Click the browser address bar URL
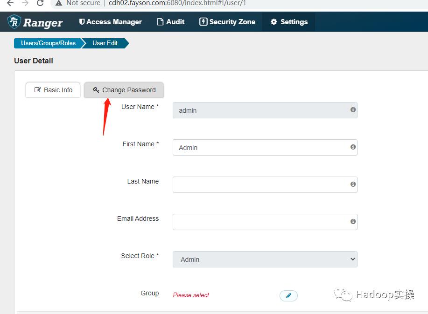This screenshot has height=314, width=428. click(177, 3)
